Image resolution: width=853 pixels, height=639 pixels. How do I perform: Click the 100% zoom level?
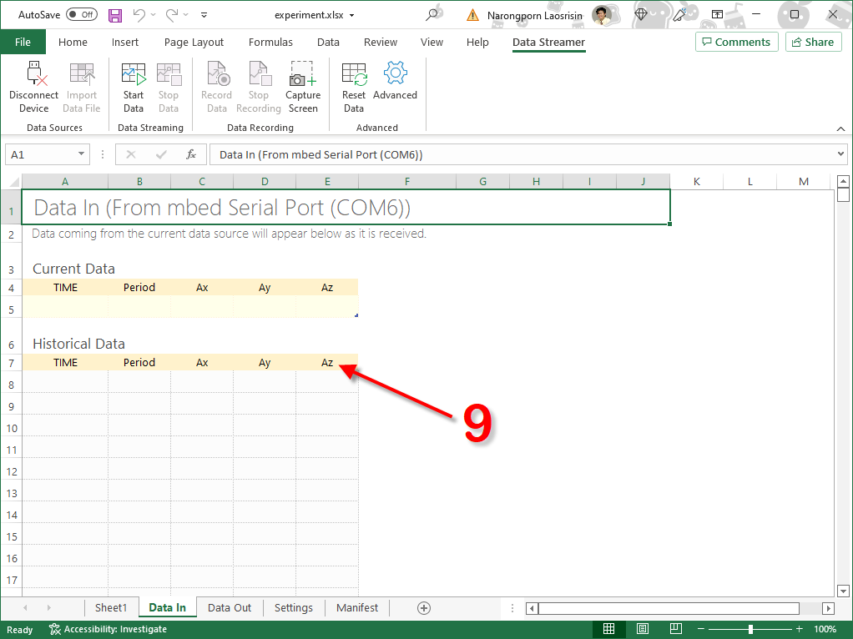click(x=825, y=629)
